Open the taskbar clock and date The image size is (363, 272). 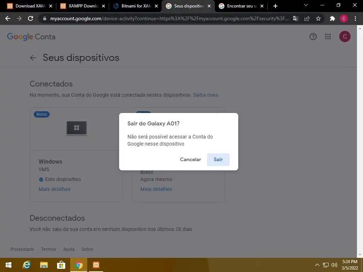pyautogui.click(x=350, y=265)
